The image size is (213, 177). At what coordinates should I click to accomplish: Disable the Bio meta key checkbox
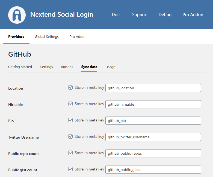(70, 120)
